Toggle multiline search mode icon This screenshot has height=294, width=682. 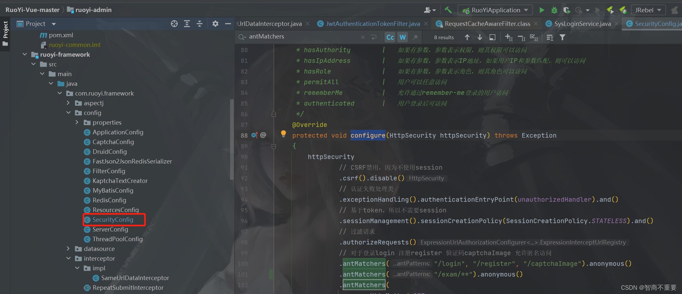pyautogui.click(x=550, y=38)
